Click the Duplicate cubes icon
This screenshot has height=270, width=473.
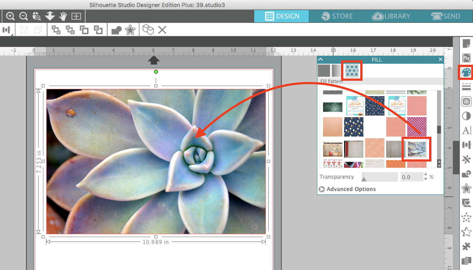148,30
